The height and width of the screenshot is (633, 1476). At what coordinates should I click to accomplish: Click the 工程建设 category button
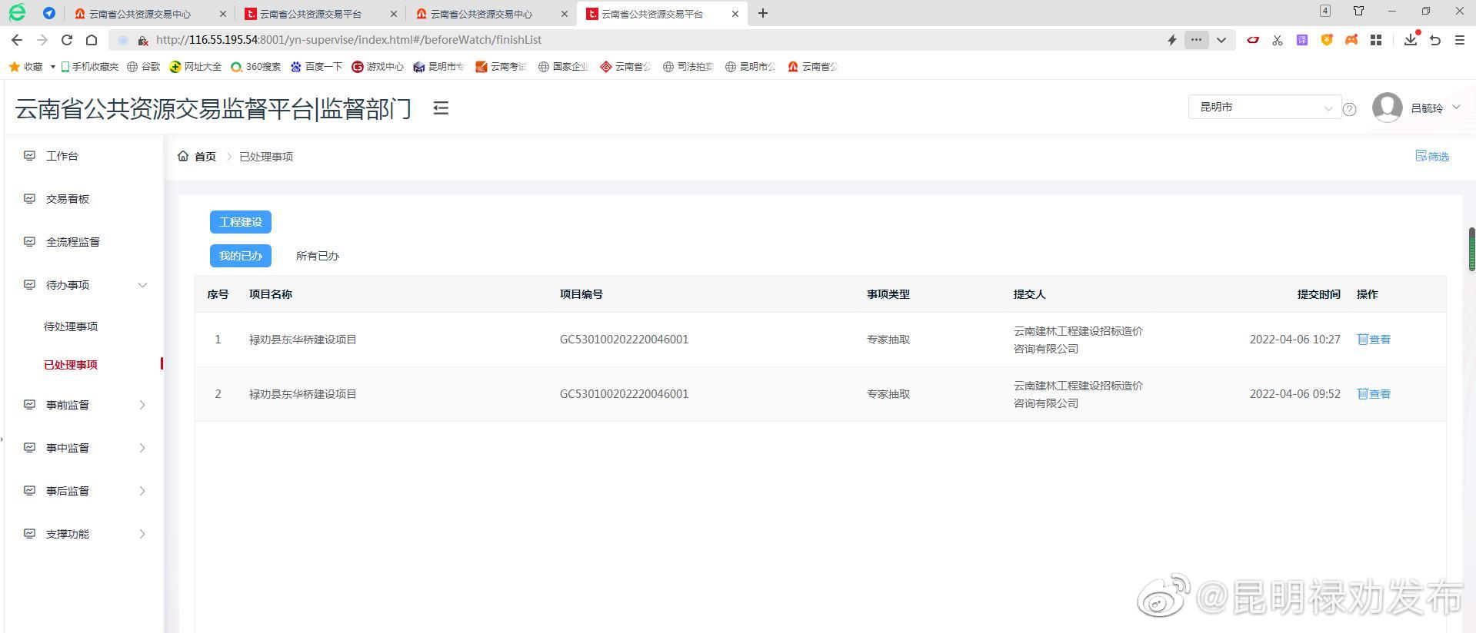[x=241, y=222]
